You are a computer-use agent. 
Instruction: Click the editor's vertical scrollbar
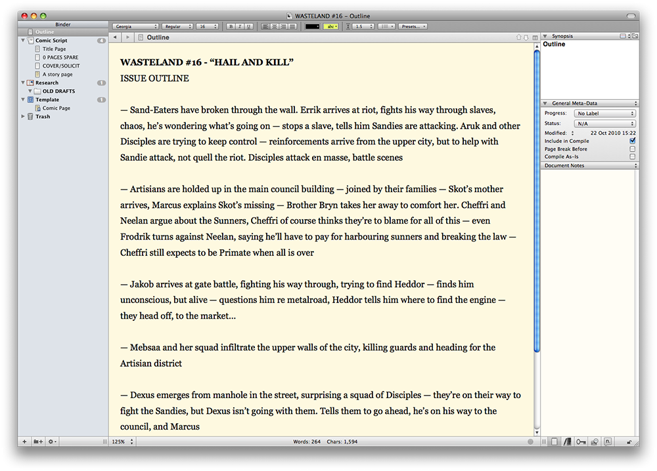point(537,197)
